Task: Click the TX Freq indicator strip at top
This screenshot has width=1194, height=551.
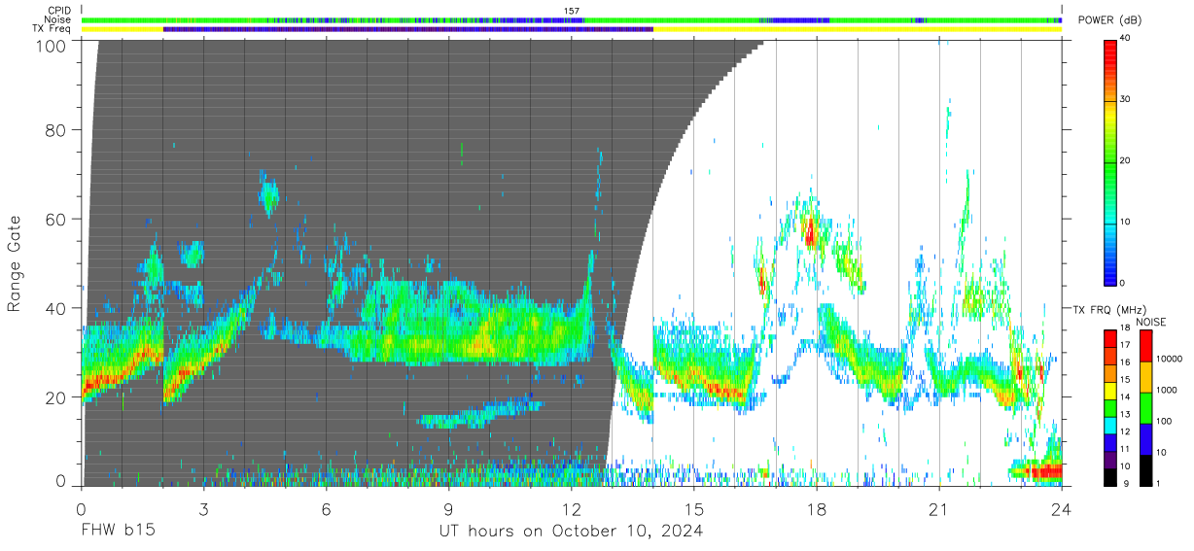Action: click(571, 29)
